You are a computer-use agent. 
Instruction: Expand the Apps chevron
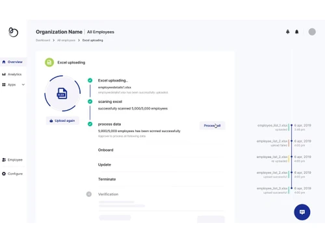point(23,85)
